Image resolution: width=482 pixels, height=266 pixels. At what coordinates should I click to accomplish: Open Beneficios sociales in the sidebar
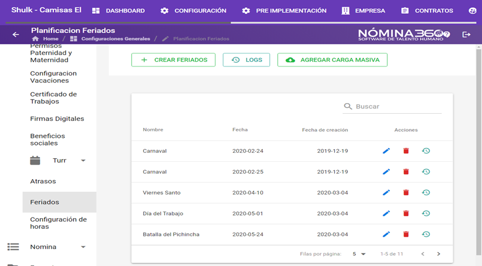tap(48, 140)
